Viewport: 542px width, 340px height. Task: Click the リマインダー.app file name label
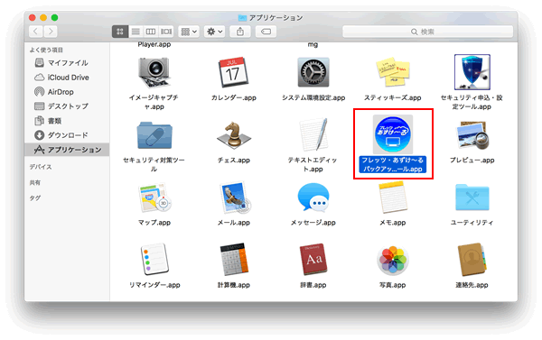coord(154,285)
